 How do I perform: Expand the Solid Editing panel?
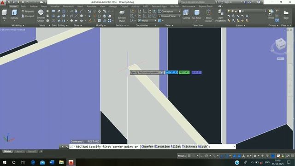(x=59, y=25)
